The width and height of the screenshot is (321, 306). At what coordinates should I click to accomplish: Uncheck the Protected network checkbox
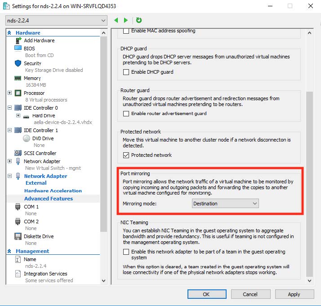126,155
